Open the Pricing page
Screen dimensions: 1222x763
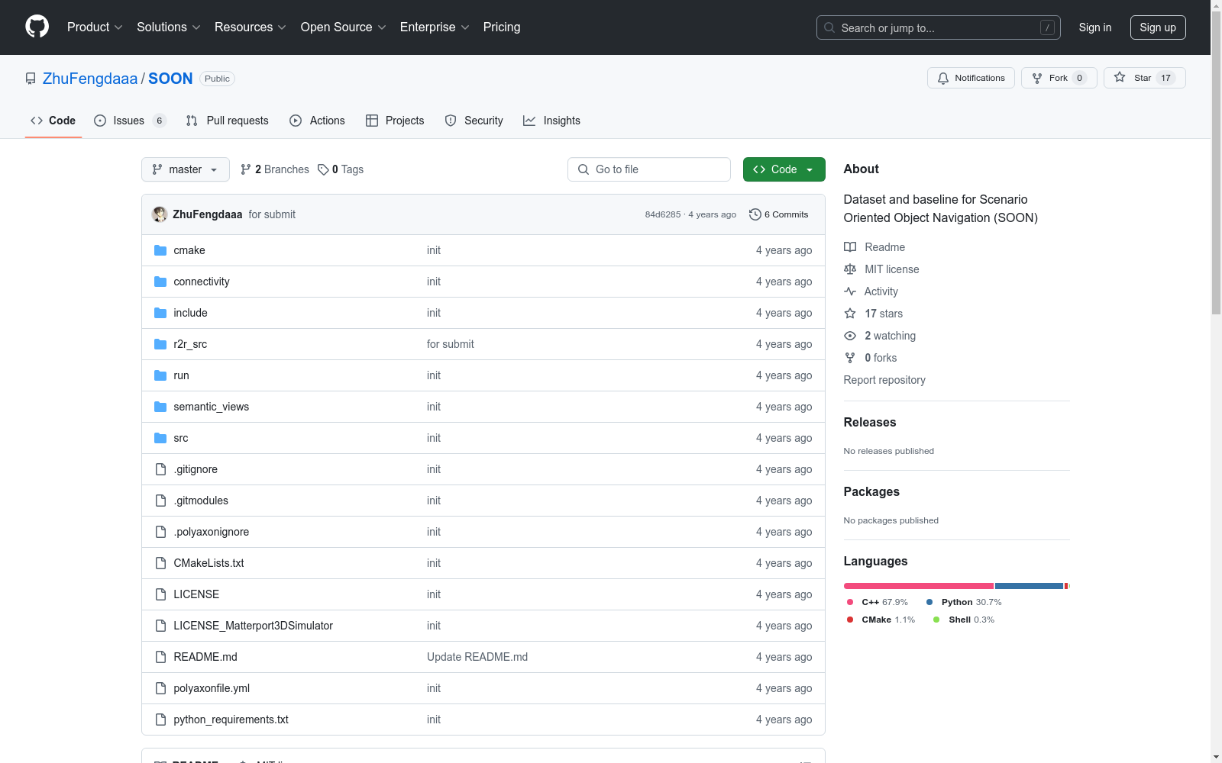tap(502, 27)
